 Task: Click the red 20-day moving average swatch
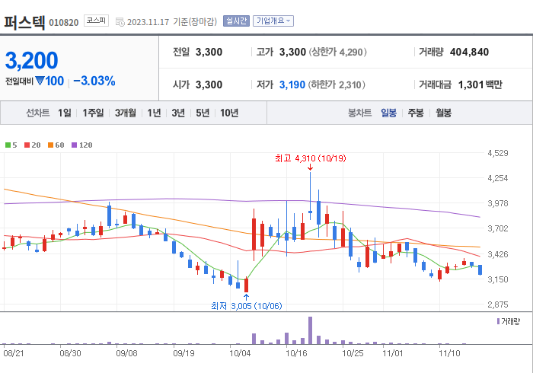click(x=27, y=145)
